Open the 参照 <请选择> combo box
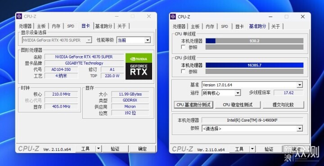The width and height of the screenshot is (324, 166). pyautogui.click(x=252, y=129)
